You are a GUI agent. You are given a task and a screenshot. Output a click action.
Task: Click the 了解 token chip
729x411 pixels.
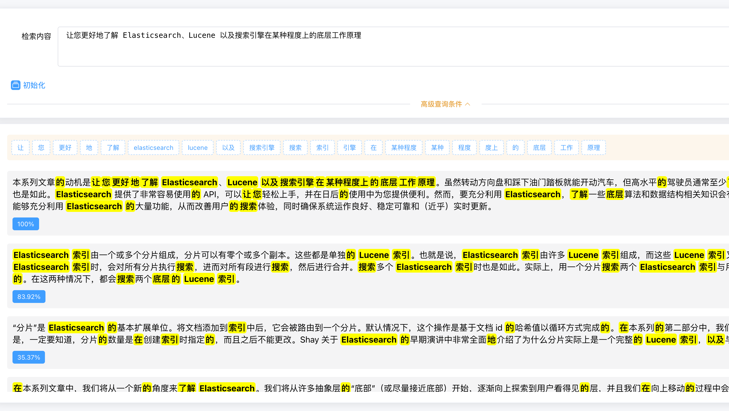pos(113,147)
